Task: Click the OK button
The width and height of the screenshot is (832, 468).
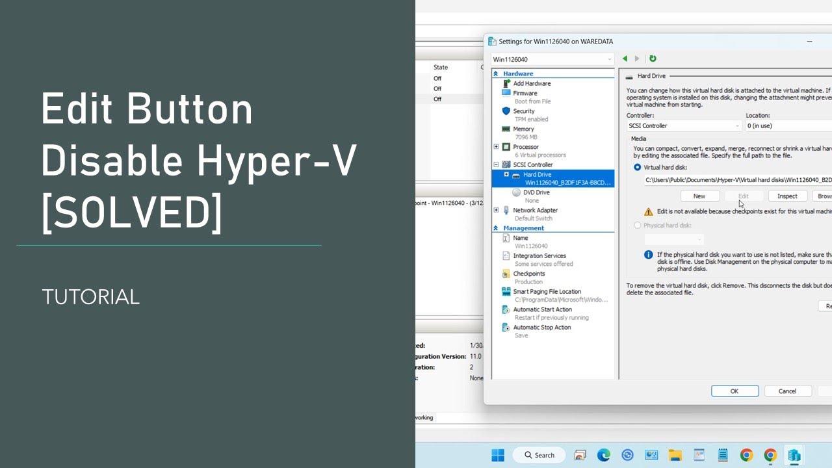Action: (x=734, y=391)
